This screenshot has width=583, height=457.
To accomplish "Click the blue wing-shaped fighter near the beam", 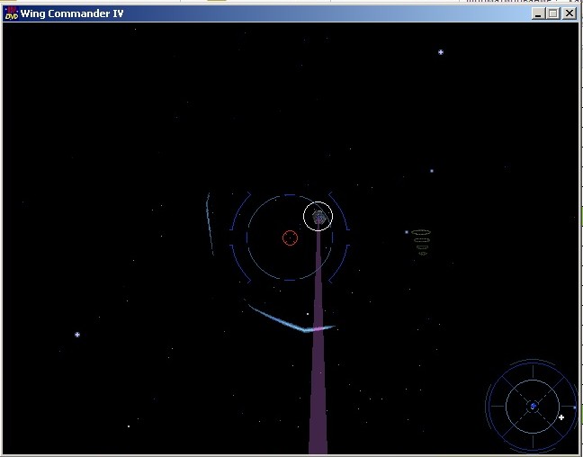I will (x=291, y=318).
